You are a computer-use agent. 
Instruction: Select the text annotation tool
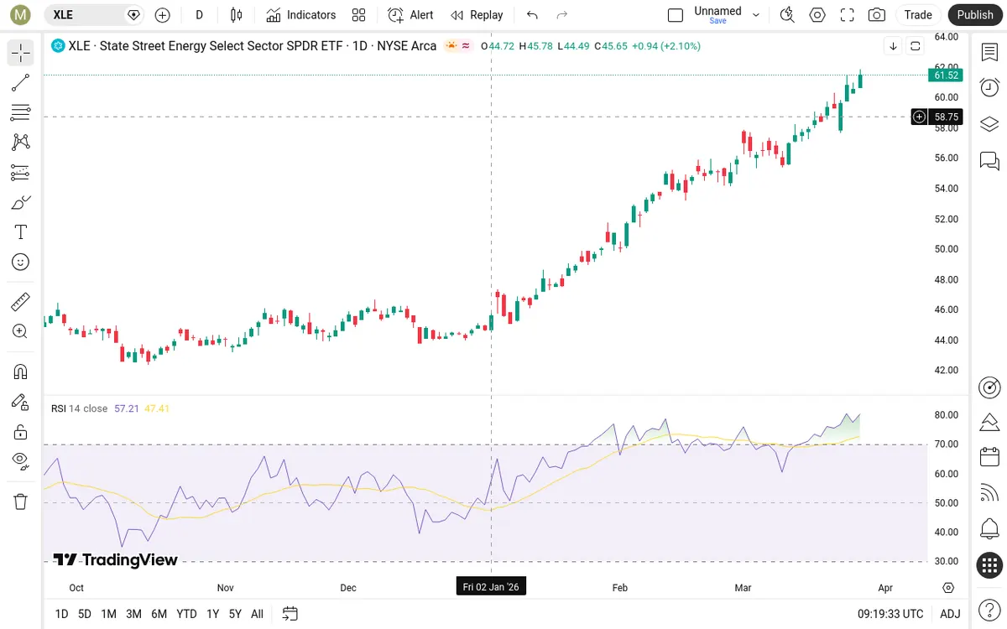[x=21, y=232]
